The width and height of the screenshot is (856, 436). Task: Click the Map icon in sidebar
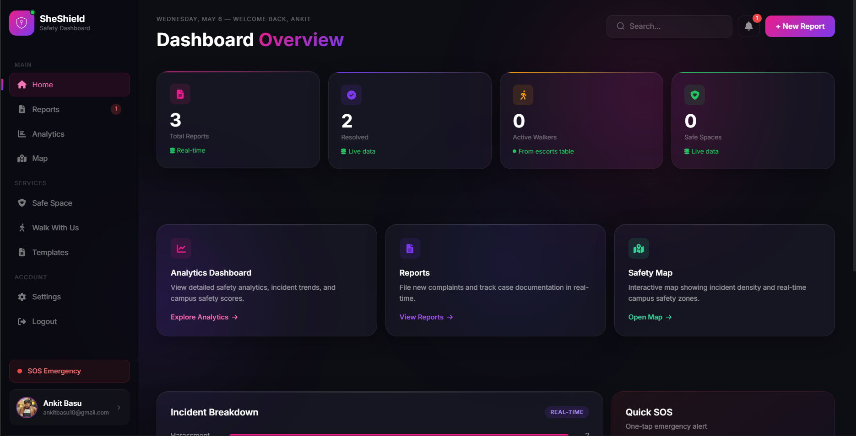point(22,158)
